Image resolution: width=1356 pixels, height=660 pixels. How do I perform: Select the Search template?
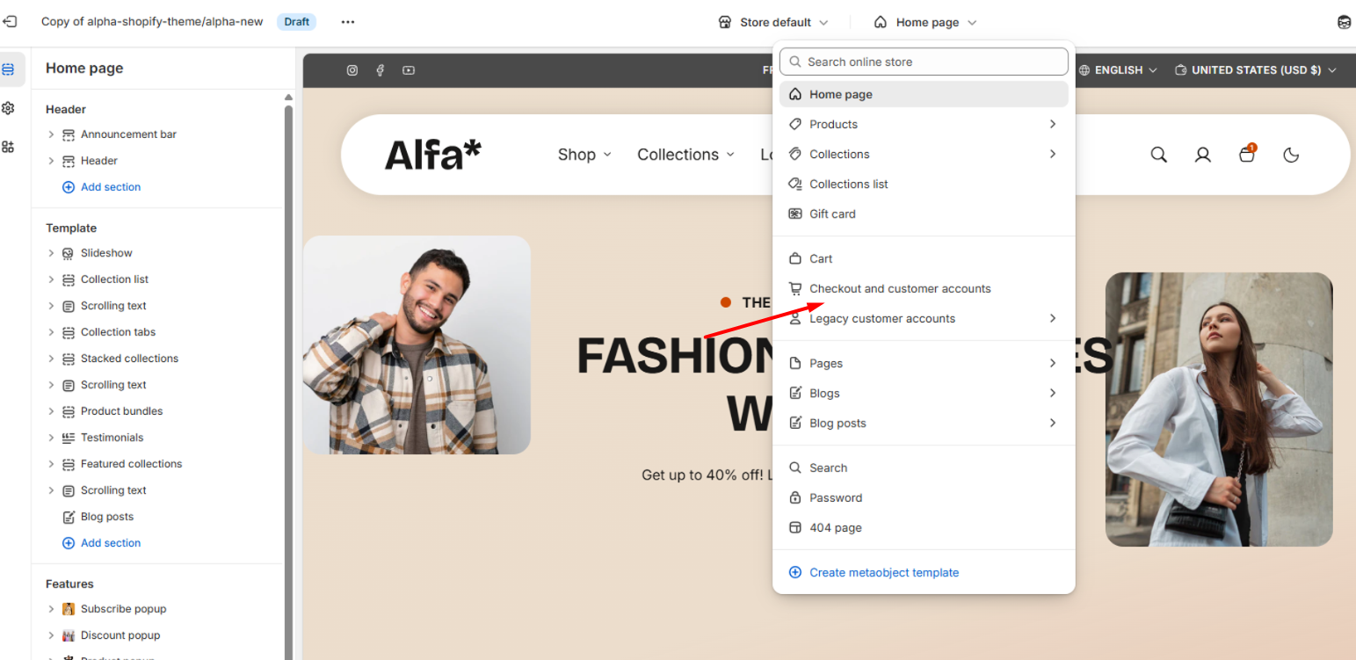tap(924, 468)
